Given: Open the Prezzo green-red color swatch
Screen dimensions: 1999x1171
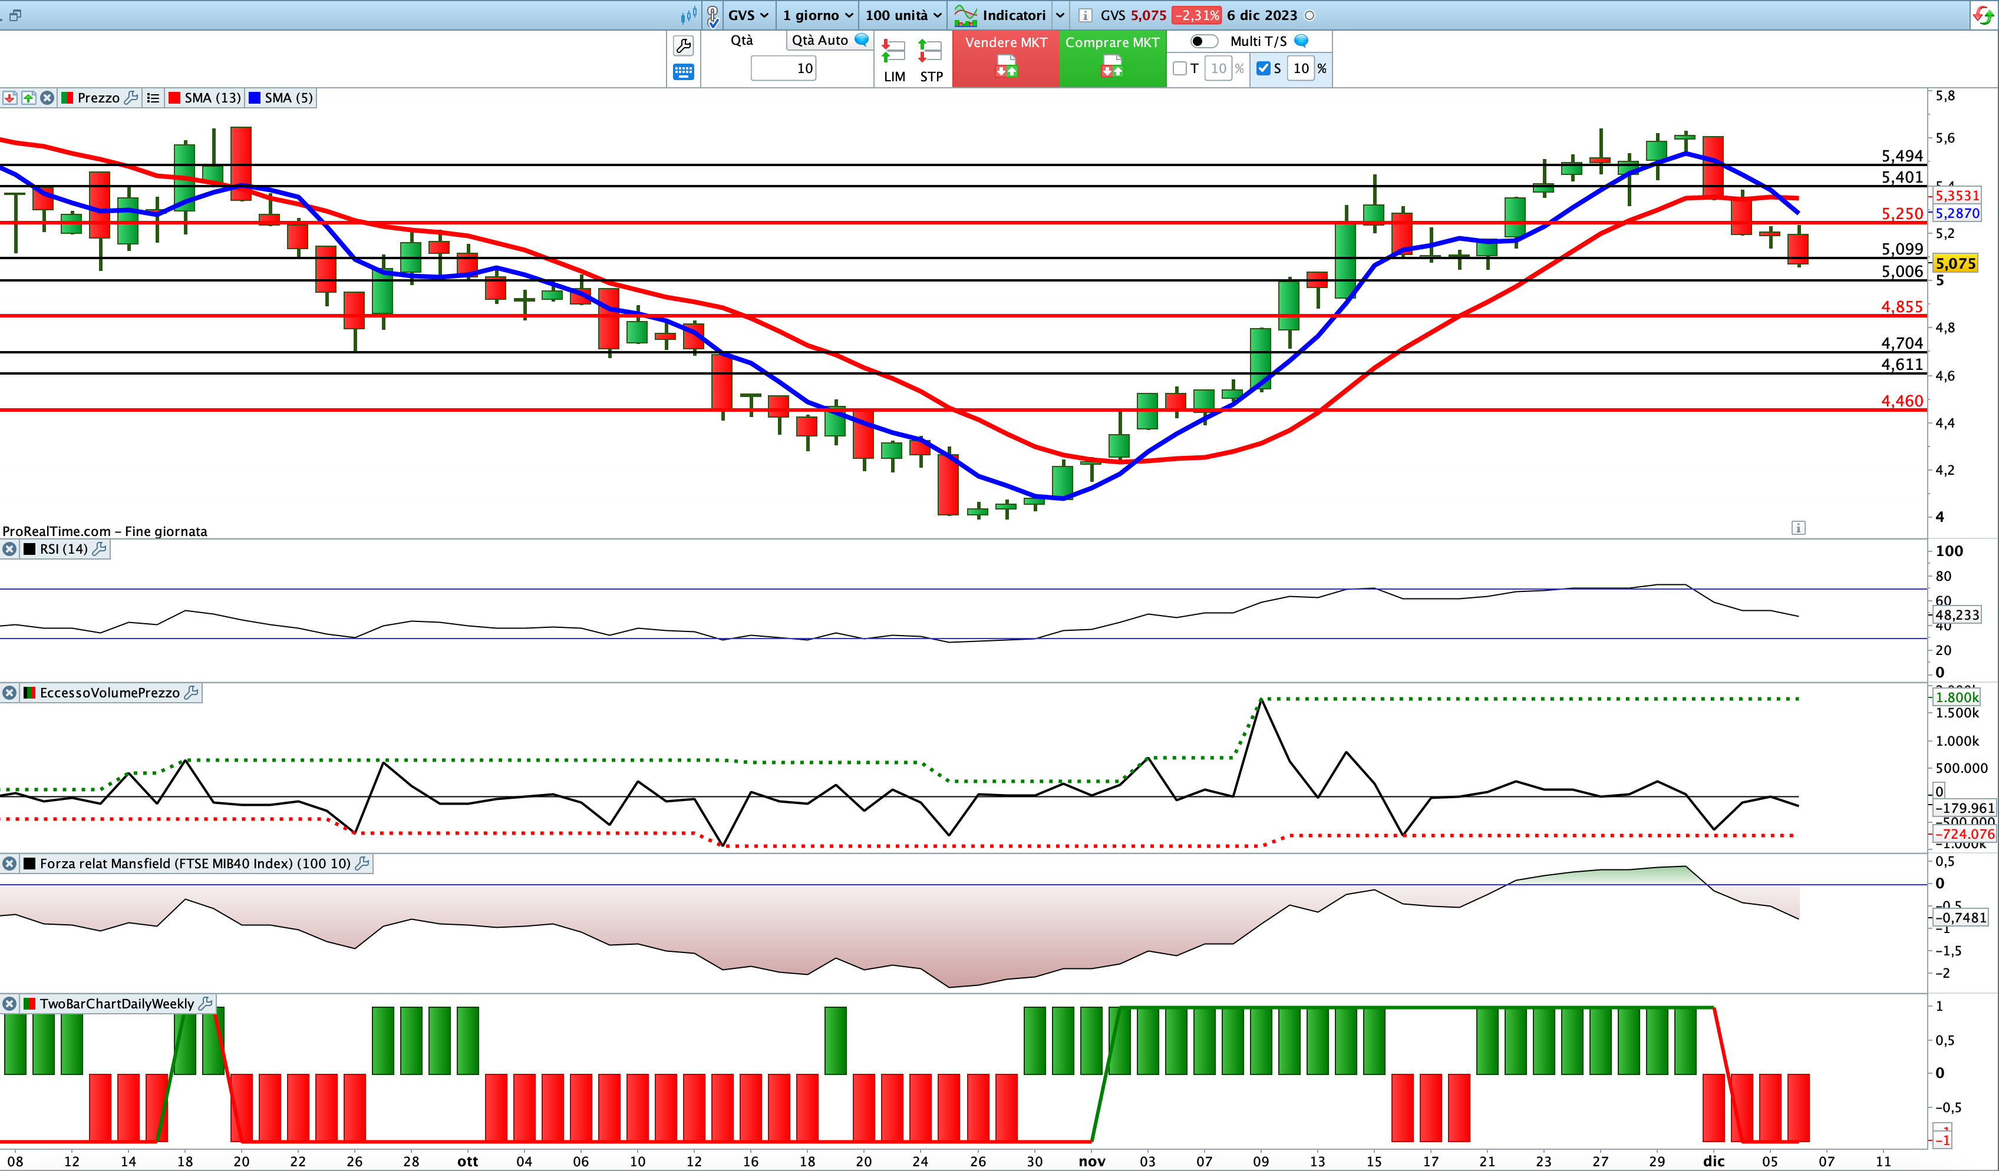Looking at the screenshot, I should coord(67,98).
